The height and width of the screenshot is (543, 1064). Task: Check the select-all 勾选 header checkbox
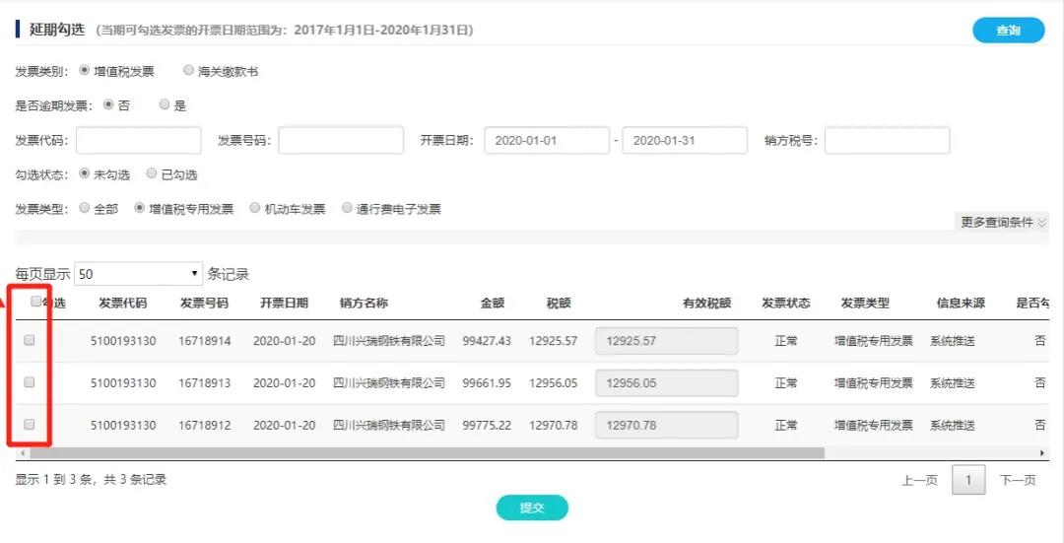[x=36, y=303]
